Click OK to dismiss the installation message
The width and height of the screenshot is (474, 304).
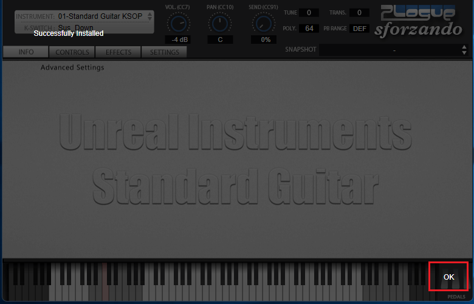coord(448,277)
